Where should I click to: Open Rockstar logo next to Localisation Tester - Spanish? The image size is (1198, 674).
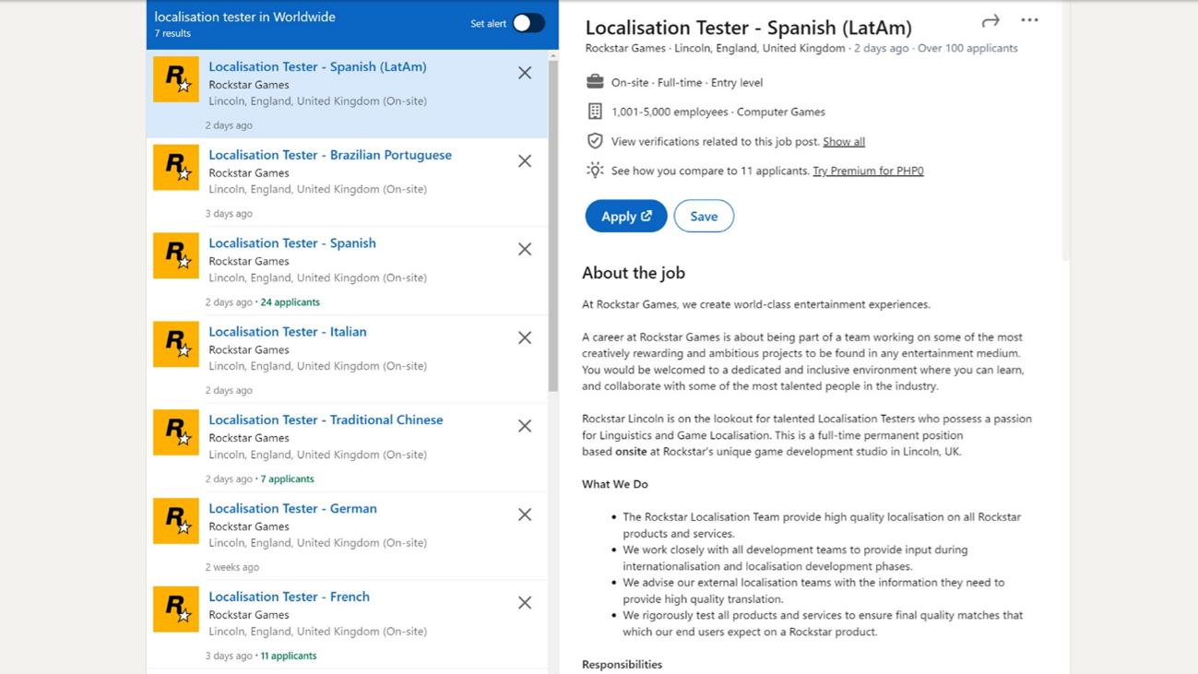tap(176, 256)
